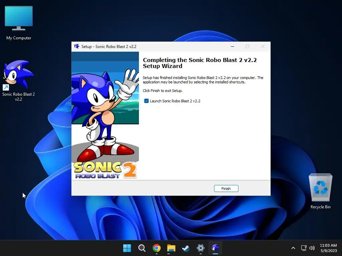Open volume speaker tray icon

click(x=312, y=248)
